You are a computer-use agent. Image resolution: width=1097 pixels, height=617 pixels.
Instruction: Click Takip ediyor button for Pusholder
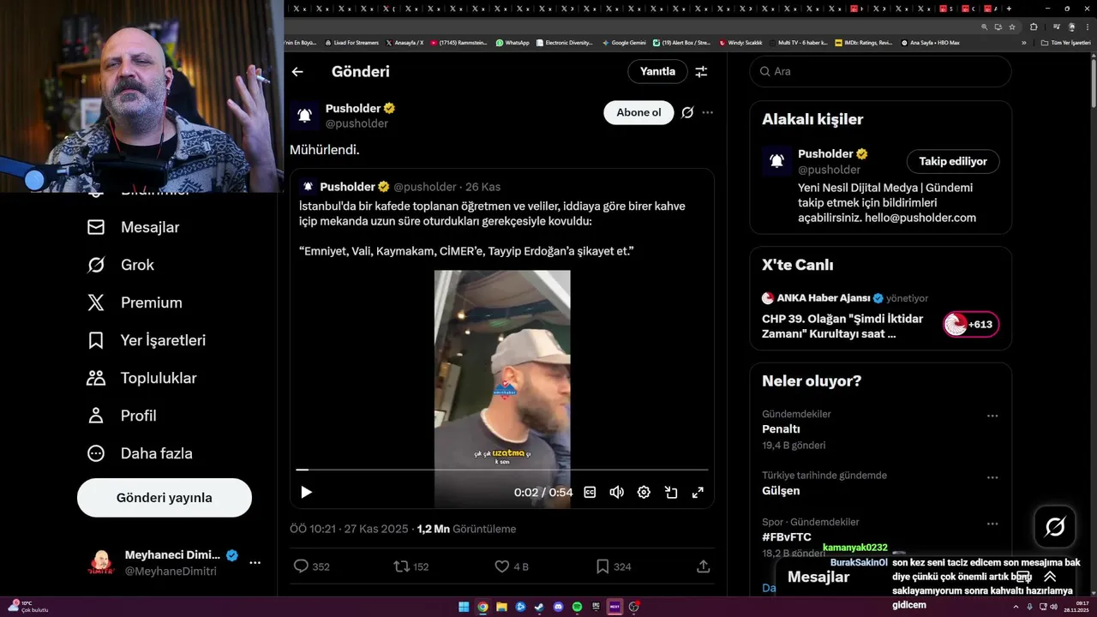point(953,161)
